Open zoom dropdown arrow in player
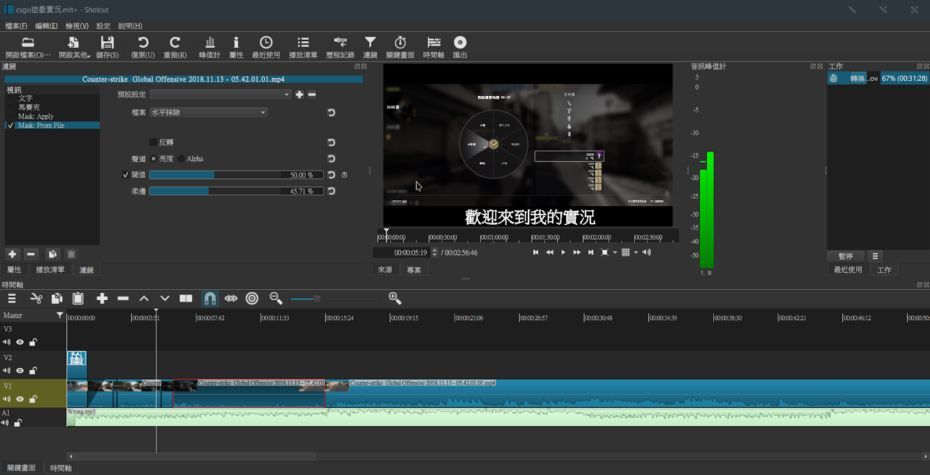Image resolution: width=930 pixels, height=475 pixels. click(615, 253)
